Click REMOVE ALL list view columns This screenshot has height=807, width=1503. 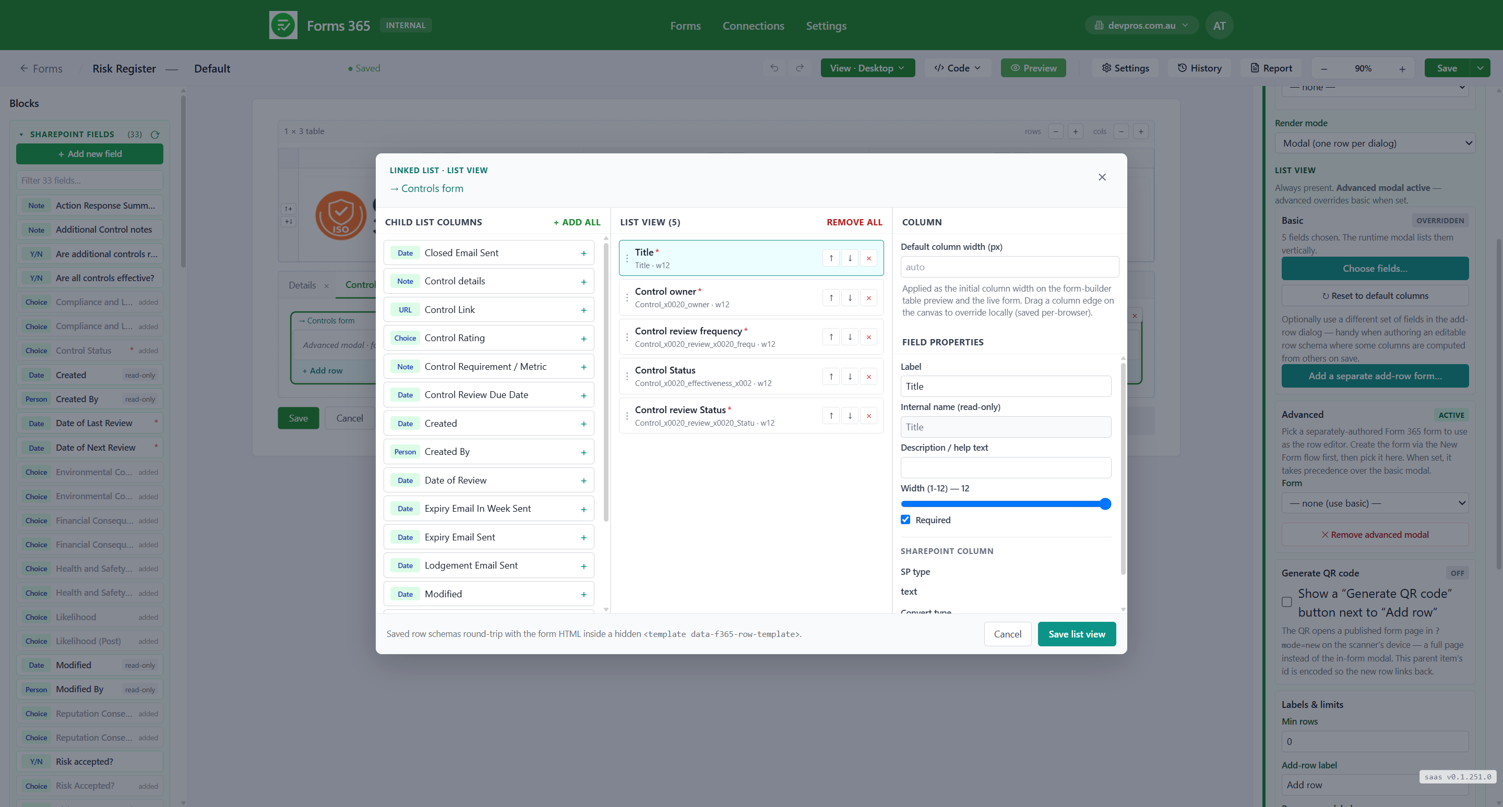click(854, 223)
